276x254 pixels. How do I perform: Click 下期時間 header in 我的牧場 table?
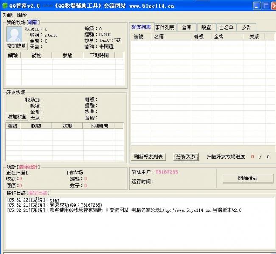point(99,55)
